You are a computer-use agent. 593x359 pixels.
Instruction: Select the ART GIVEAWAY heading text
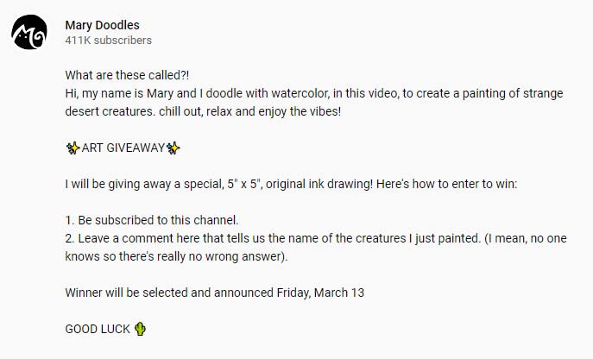tap(123, 148)
